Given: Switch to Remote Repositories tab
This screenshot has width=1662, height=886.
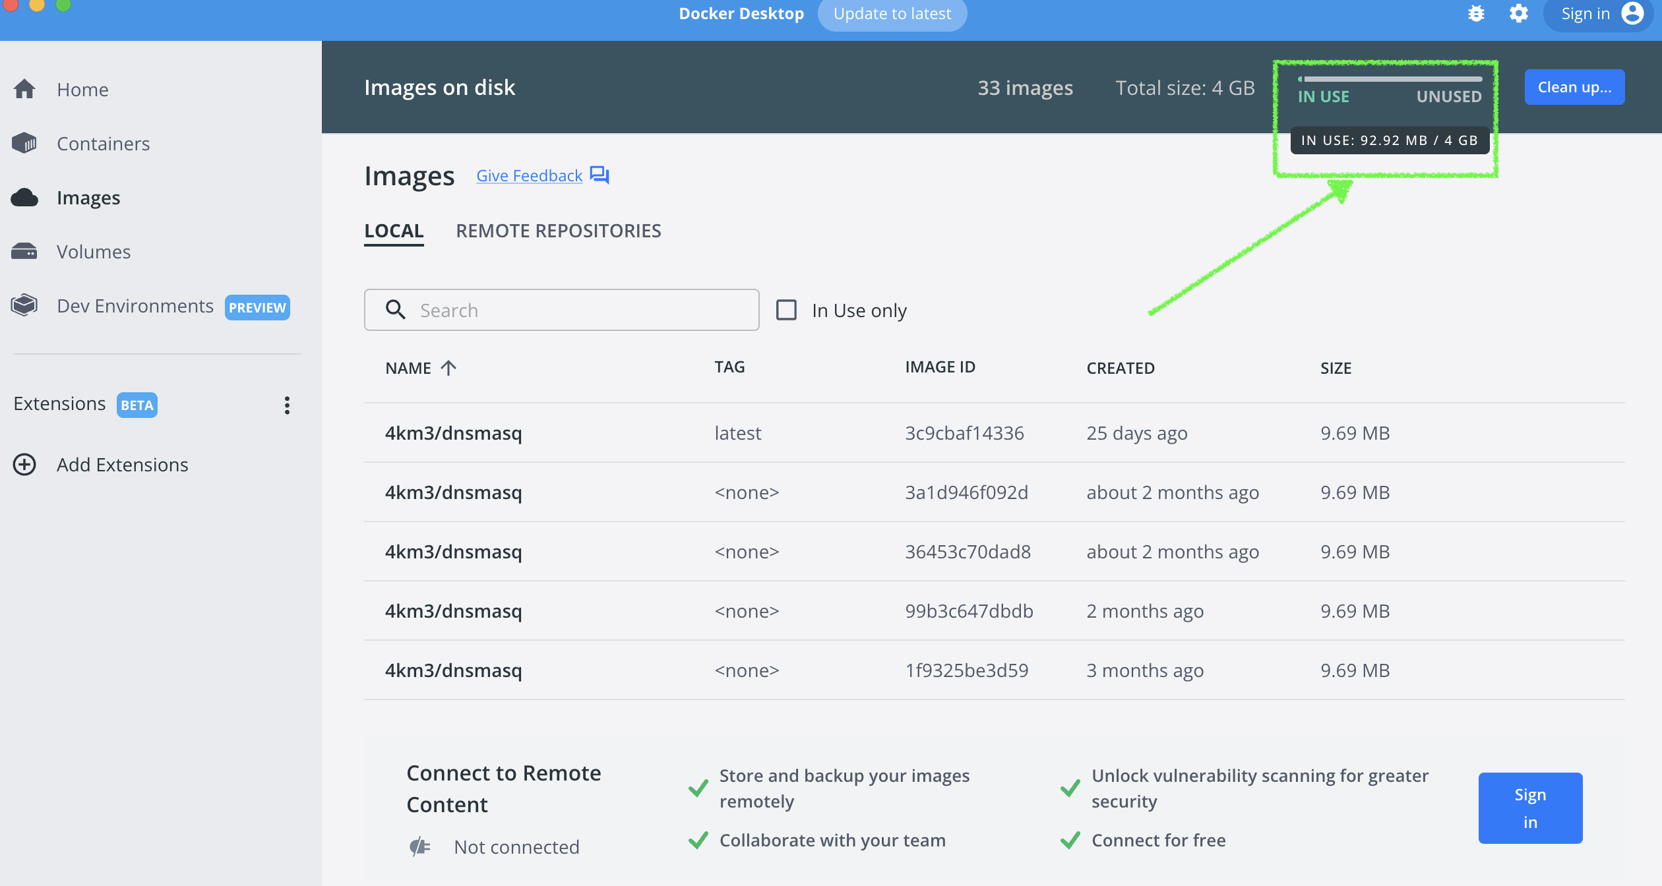Looking at the screenshot, I should pos(558,231).
